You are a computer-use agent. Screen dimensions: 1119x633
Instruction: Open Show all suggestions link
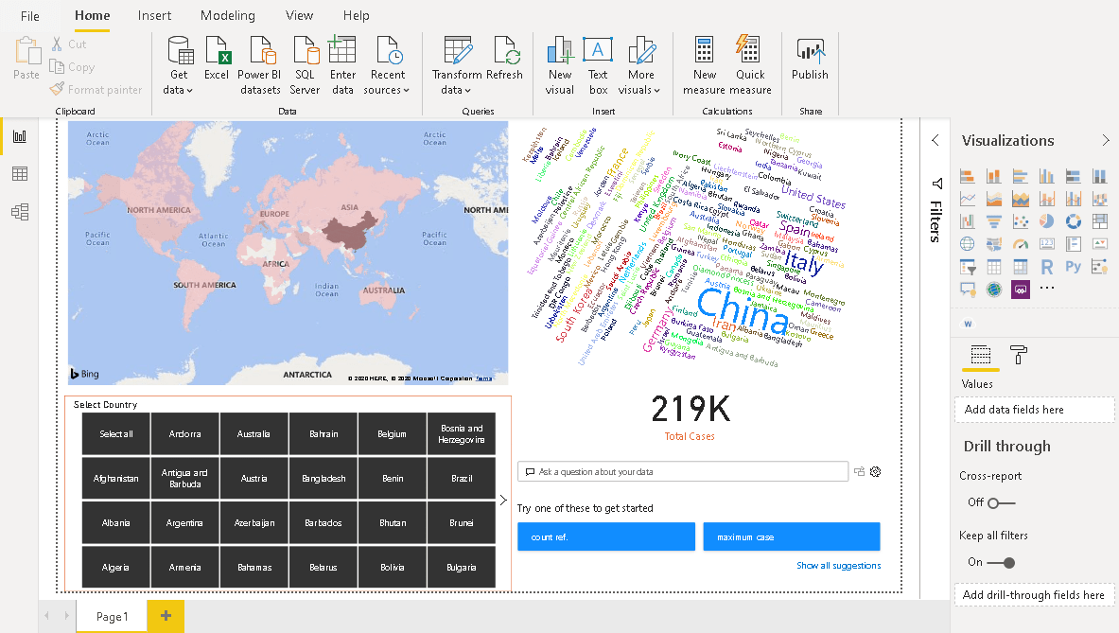(x=838, y=565)
